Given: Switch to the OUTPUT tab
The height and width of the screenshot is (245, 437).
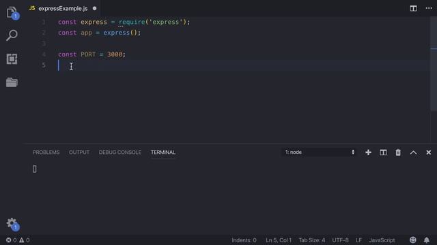Looking at the screenshot, I should click(x=79, y=152).
